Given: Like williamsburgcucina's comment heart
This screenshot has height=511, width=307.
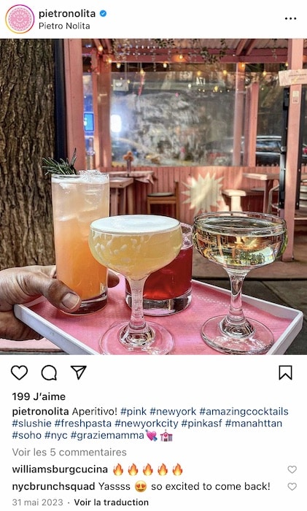Looking at the screenshot, I should click(x=292, y=469).
